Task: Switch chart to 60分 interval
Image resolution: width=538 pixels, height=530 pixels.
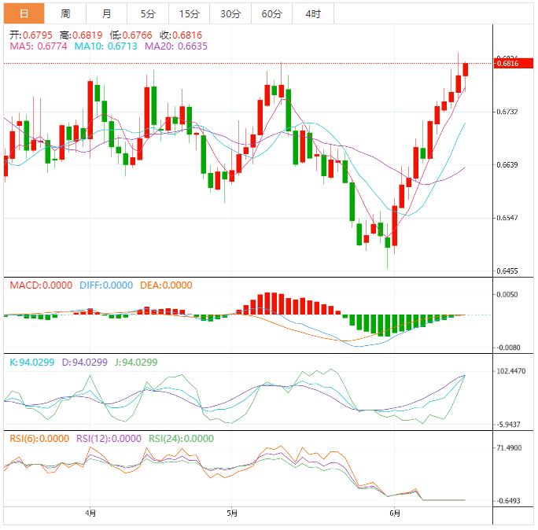Action: point(271,14)
